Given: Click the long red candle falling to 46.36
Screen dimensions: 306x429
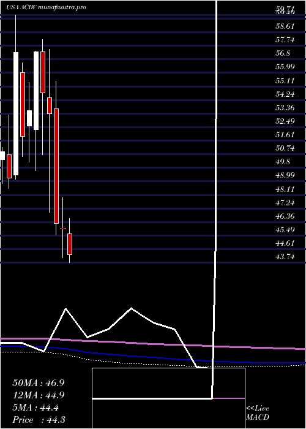Looking at the screenshot, I should coord(56,166).
